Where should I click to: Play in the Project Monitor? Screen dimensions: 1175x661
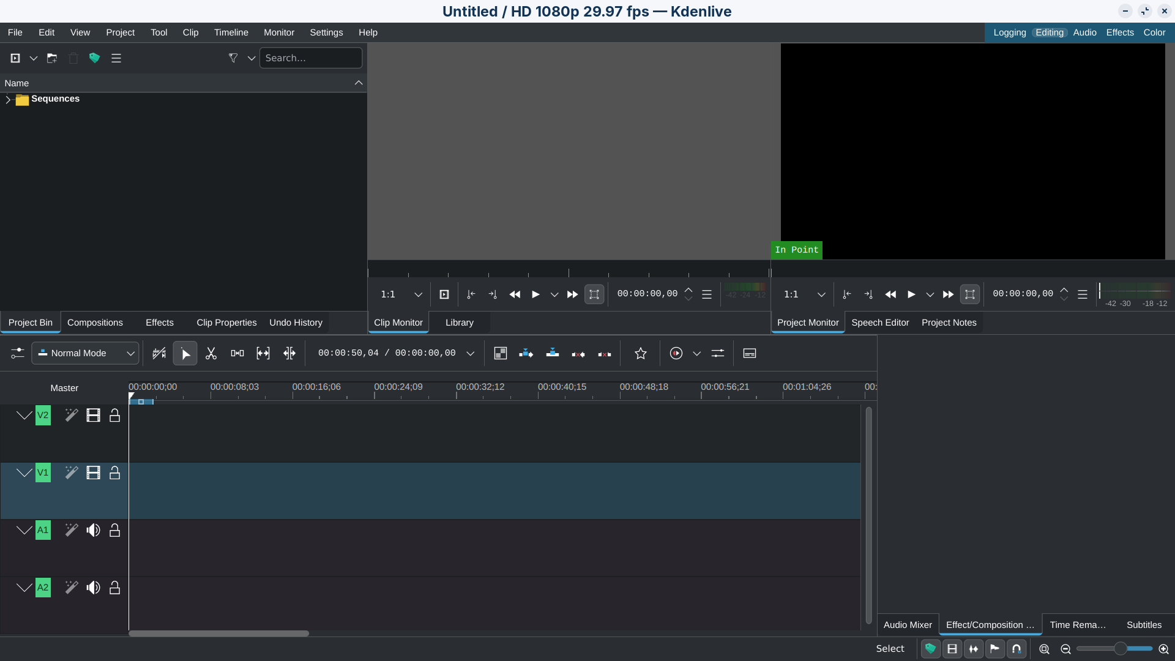911,295
